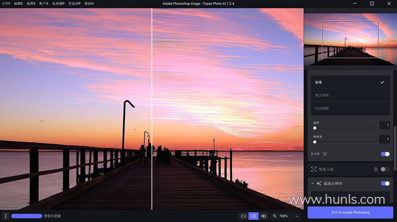Click the 预览已更新 status text
The height and width of the screenshot is (222, 397).
coord(53,216)
